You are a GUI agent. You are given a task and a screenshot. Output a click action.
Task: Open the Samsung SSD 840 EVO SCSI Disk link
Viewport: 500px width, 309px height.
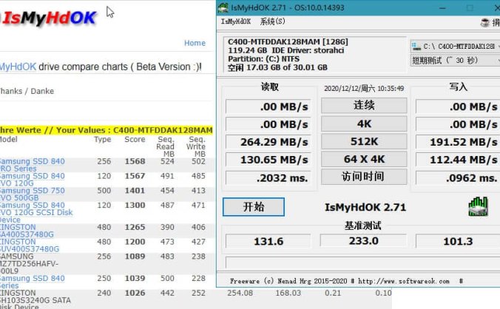[x=36, y=212]
